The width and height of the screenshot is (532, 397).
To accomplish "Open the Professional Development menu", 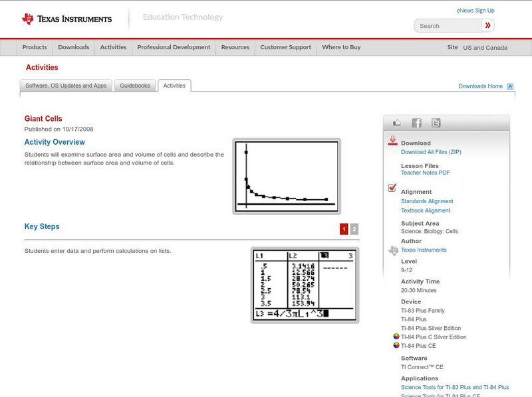I will click(174, 47).
